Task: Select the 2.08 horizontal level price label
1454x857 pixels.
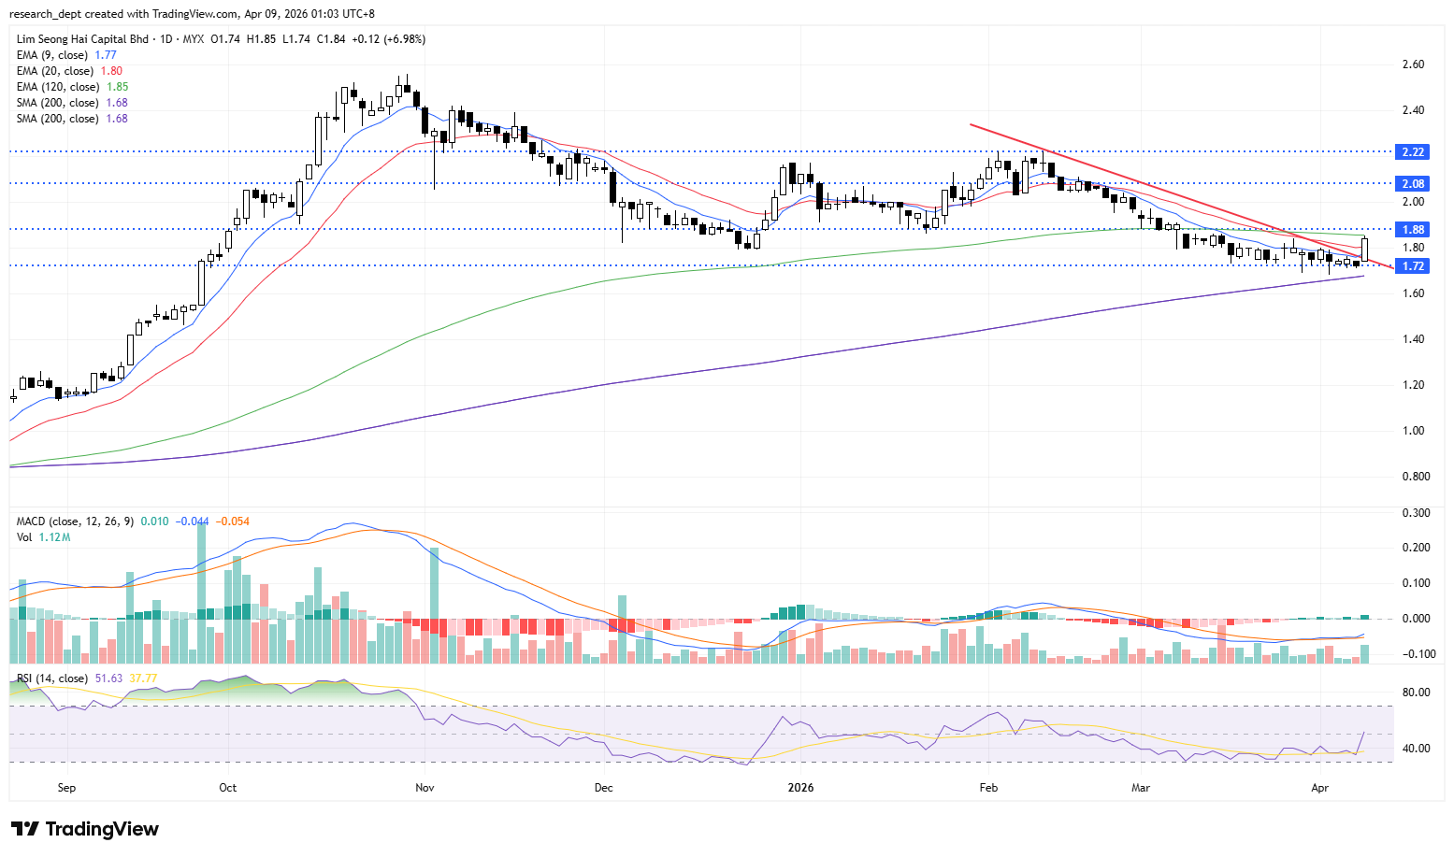Action: [x=1413, y=183]
